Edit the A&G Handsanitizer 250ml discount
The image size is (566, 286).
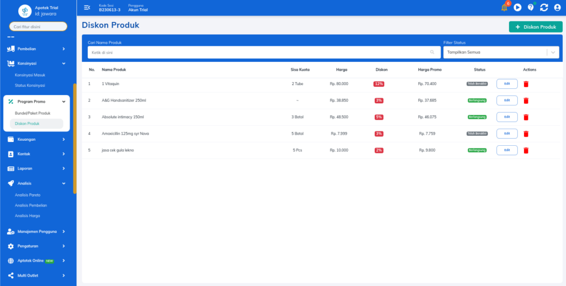click(507, 100)
